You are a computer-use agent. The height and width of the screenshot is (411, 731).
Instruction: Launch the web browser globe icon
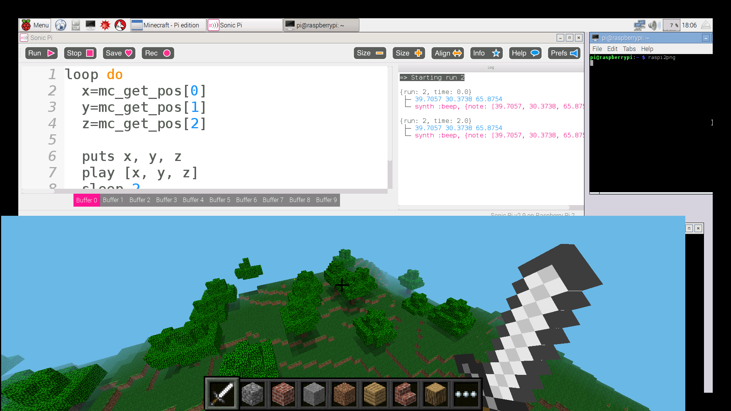pyautogui.click(x=61, y=25)
